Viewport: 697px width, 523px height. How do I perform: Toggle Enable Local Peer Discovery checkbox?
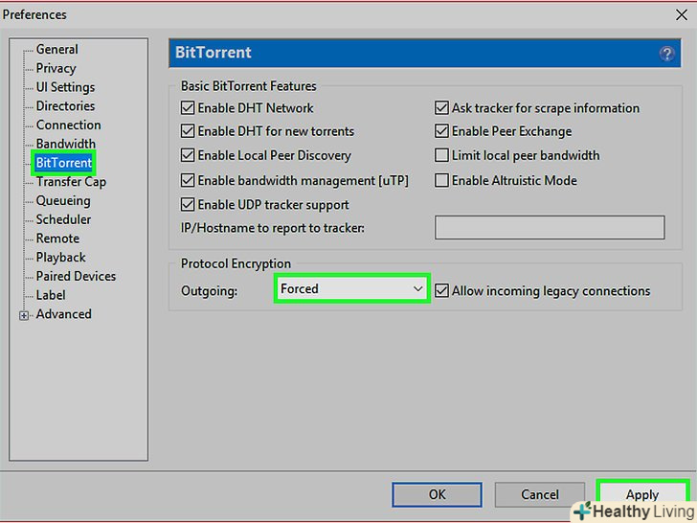click(188, 155)
